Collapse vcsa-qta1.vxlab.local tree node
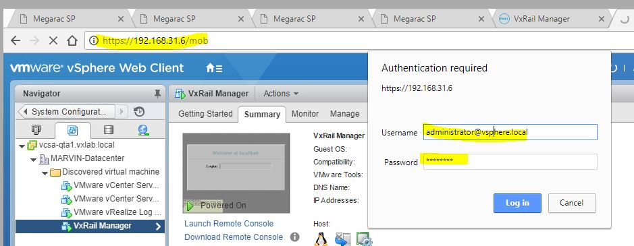 22,146
